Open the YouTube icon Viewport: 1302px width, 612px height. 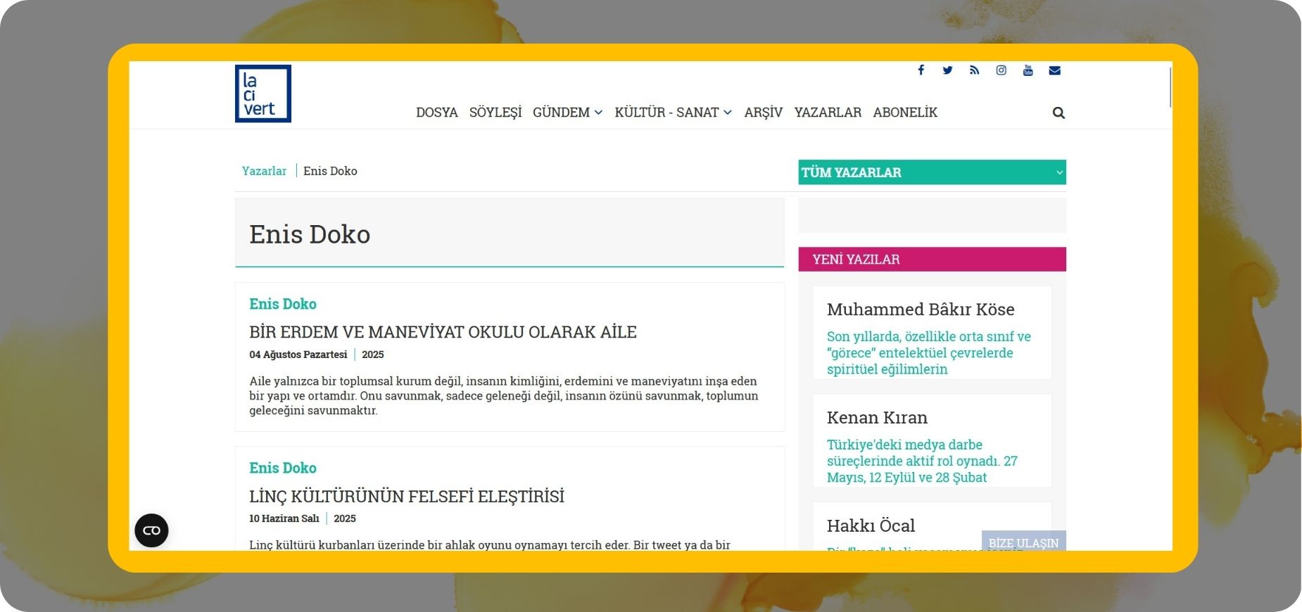click(x=1028, y=70)
